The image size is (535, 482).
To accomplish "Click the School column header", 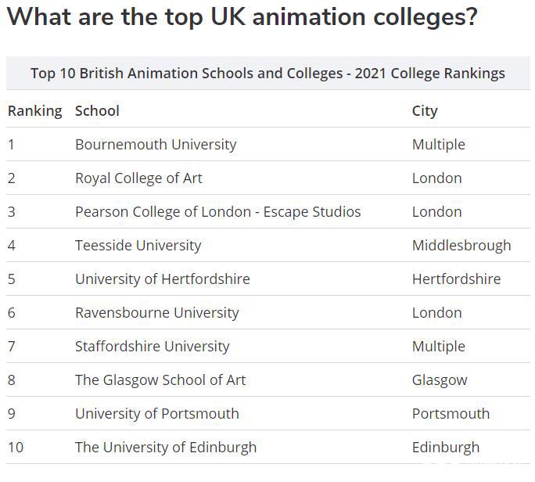I will pyautogui.click(x=97, y=111).
